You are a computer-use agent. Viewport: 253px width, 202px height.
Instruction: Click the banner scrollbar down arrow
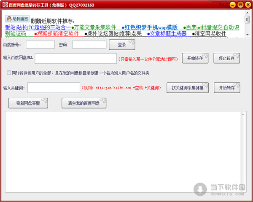click(x=247, y=35)
